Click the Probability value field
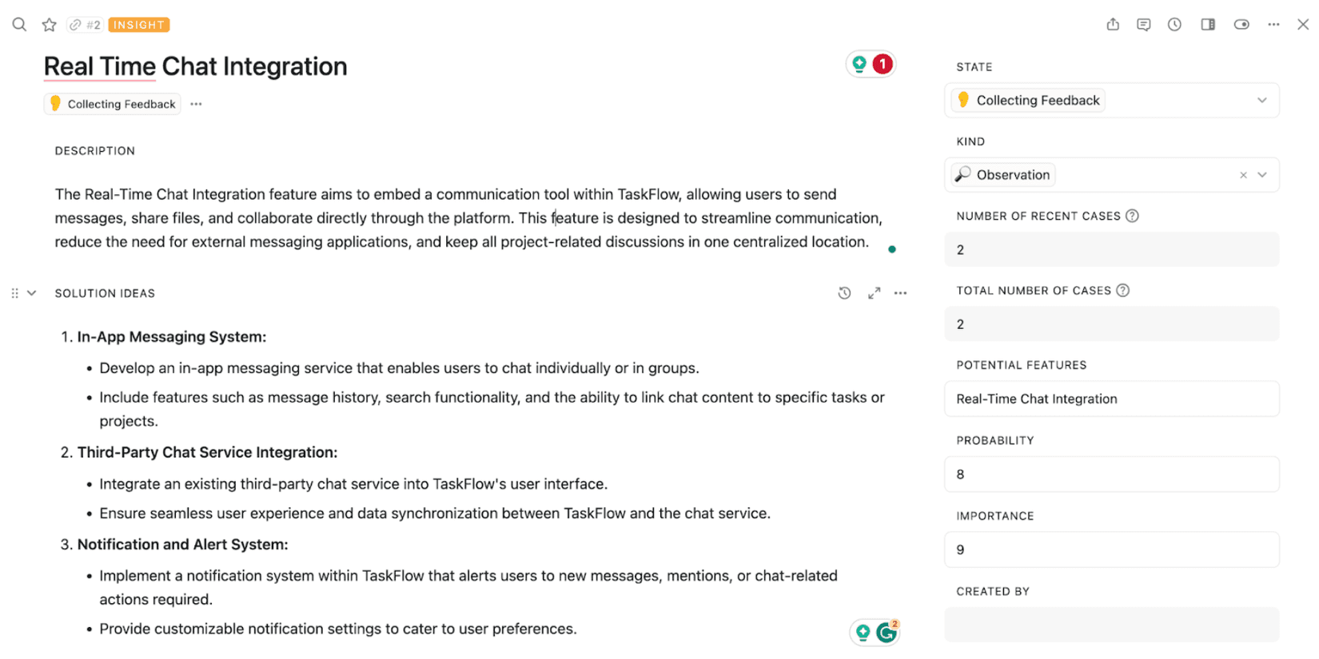 click(1111, 474)
